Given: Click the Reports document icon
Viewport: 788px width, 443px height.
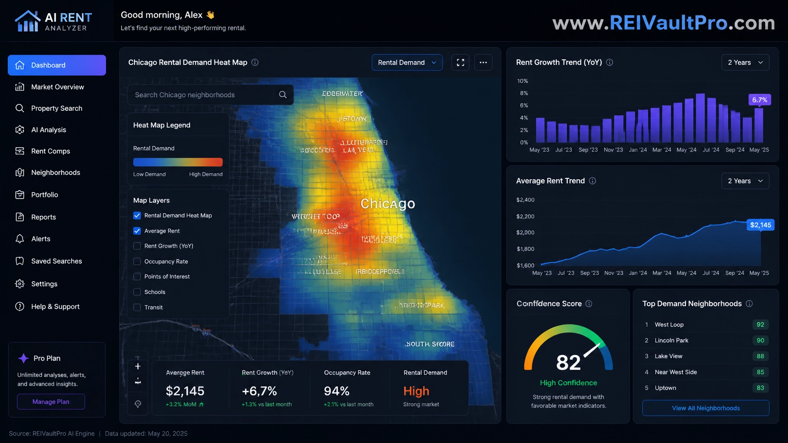Looking at the screenshot, I should (x=20, y=217).
